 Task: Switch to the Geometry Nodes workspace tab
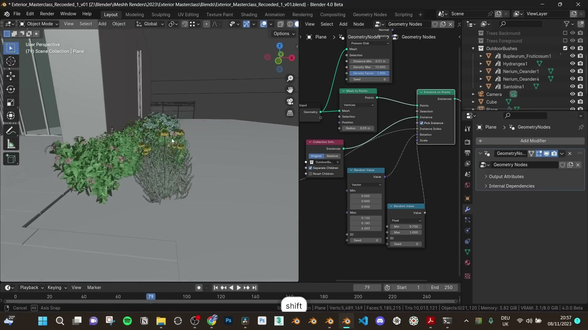pyautogui.click(x=370, y=15)
